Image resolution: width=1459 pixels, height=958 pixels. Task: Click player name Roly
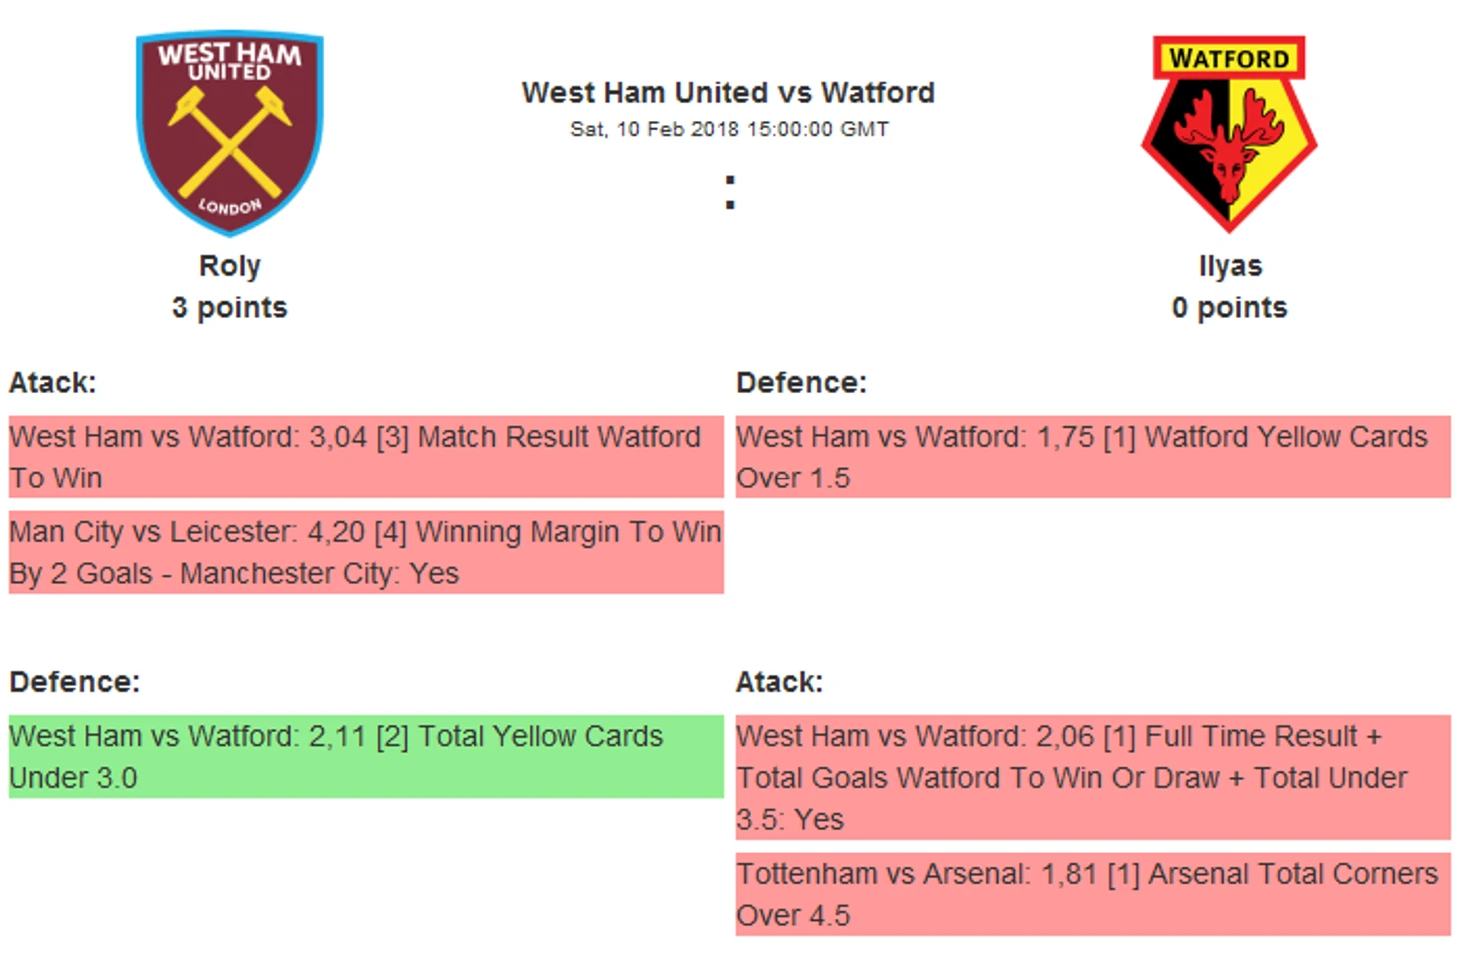230,266
